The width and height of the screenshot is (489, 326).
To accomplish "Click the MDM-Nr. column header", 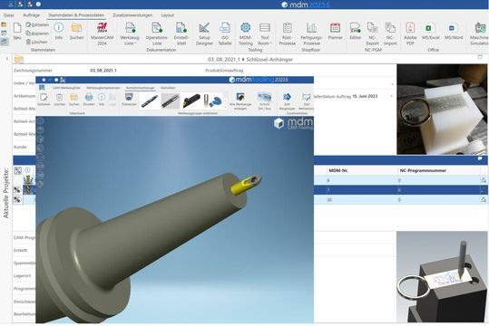I will coord(338,170).
